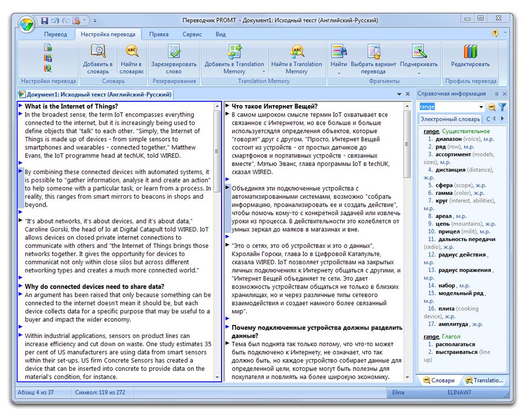Select the dictionary entry 'радиус действия'

tap(462, 255)
